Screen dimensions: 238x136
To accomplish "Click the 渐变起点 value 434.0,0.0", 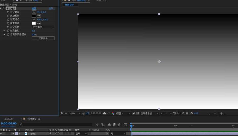I will point(41,12).
